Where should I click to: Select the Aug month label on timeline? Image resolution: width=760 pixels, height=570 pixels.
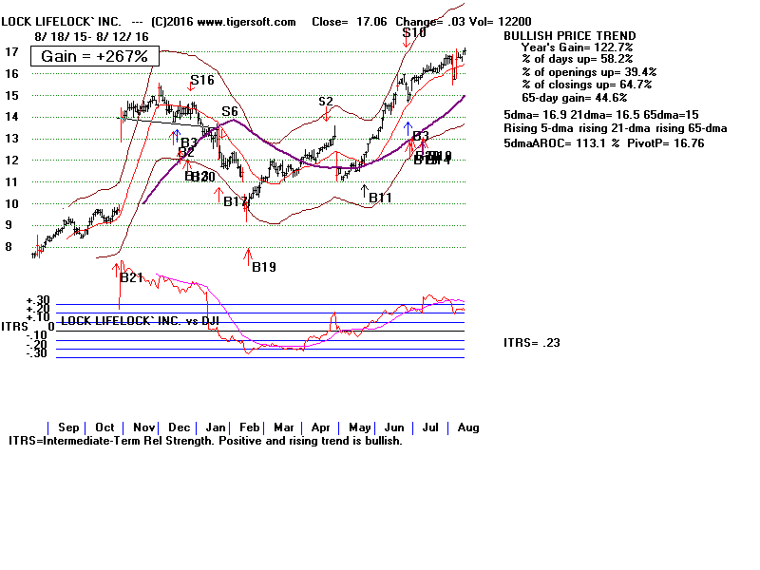468,427
